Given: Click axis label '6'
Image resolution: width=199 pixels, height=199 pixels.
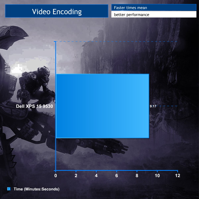Looking at the screenshot, I should 117,176.
